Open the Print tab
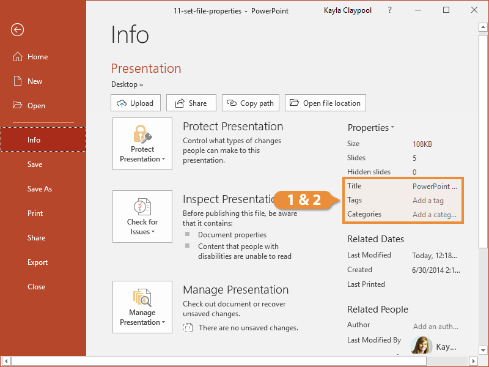 35,213
